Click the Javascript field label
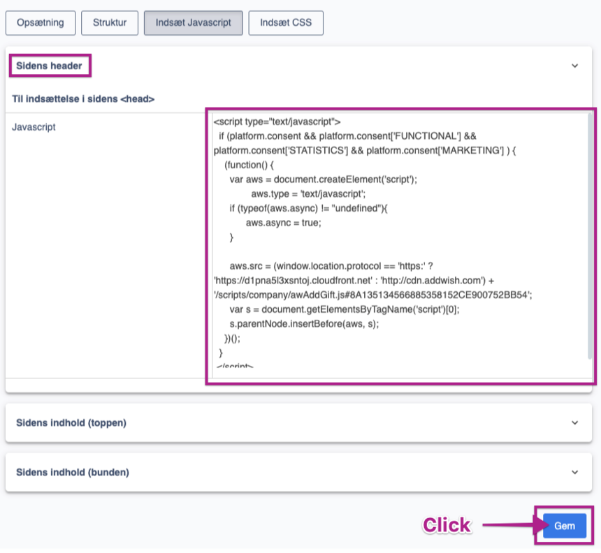The height and width of the screenshot is (553, 601). [34, 127]
